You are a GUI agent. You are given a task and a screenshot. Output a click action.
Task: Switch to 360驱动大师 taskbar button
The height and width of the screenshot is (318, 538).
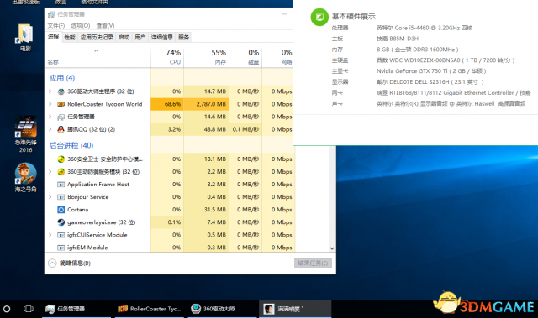(222, 309)
